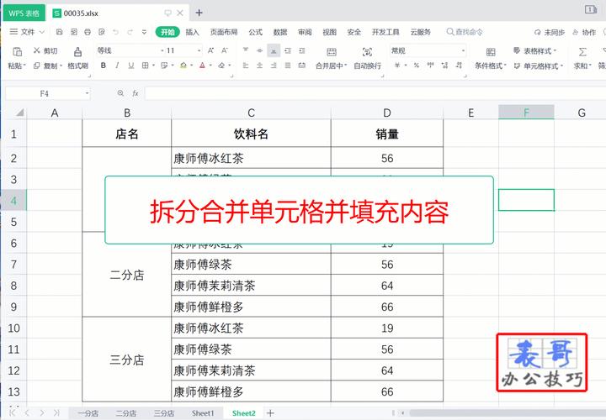Click the horizontal scrollbar at bottom
Image resolution: width=606 pixels, height=420 pixels.
(508, 413)
